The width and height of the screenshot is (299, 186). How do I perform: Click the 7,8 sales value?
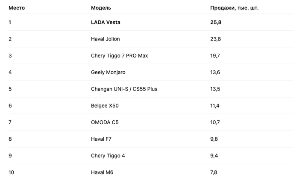pos(214,172)
